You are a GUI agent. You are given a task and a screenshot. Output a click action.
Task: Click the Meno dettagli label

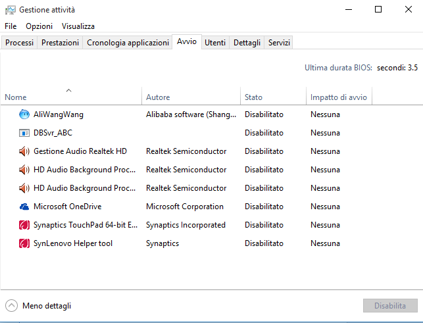tap(47, 306)
